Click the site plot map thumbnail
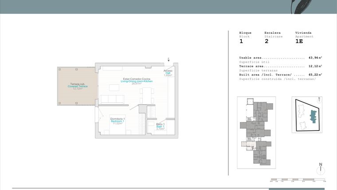The image size is (337, 190). coord(307,115)
